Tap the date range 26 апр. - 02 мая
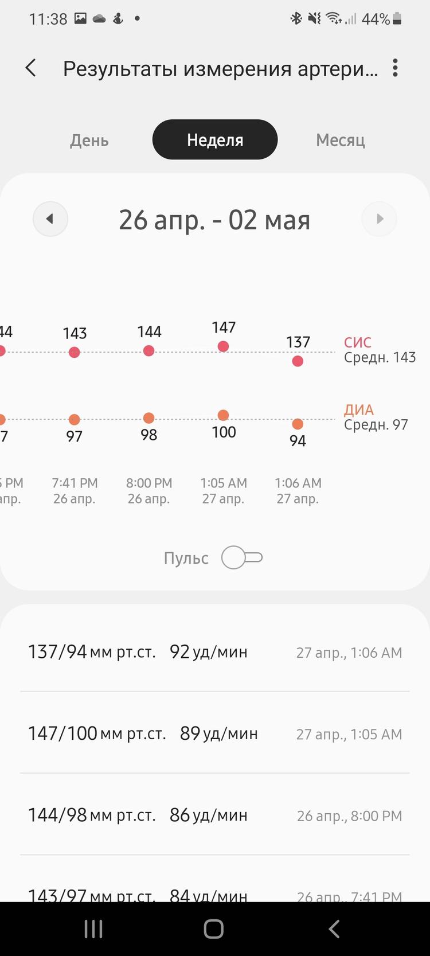This screenshot has height=956, width=430. pyautogui.click(x=214, y=220)
